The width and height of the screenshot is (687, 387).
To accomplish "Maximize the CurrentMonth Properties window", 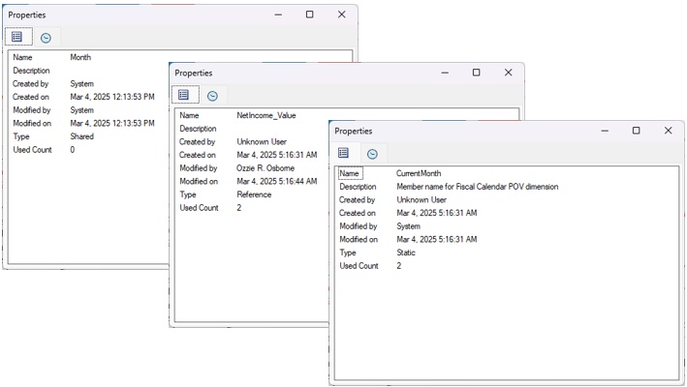I will (x=636, y=131).
